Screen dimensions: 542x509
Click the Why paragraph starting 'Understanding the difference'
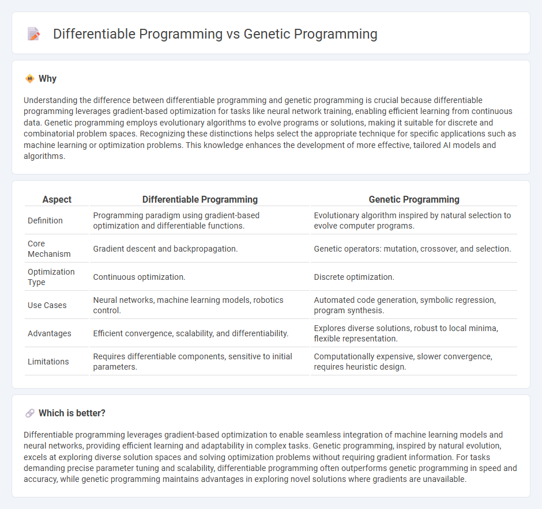(x=270, y=128)
